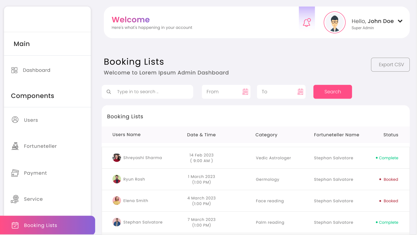Click Shreyashi Sharma's avatar photo
This screenshot has height=235, width=417.
pos(117,157)
